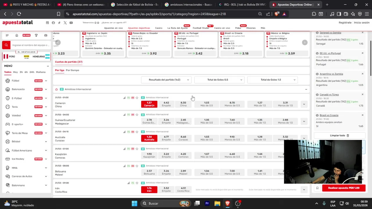This screenshot has width=372, height=209.
Task: Open Brave browser extensions puzzle icon
Action: (x=314, y=14)
